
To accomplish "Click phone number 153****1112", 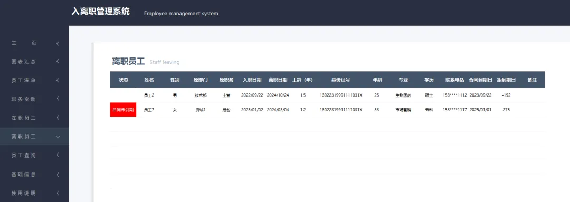I will 455,95.
